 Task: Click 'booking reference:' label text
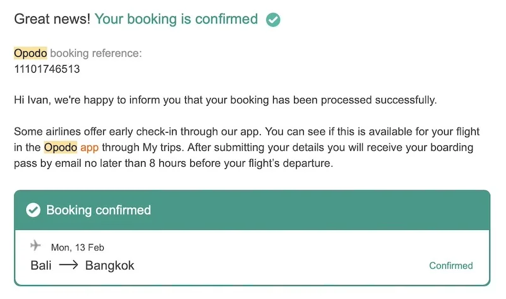pyautogui.click(x=96, y=53)
